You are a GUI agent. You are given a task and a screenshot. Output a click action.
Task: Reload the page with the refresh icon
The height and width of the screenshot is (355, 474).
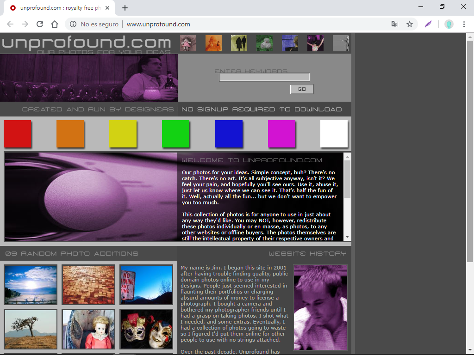[40, 24]
